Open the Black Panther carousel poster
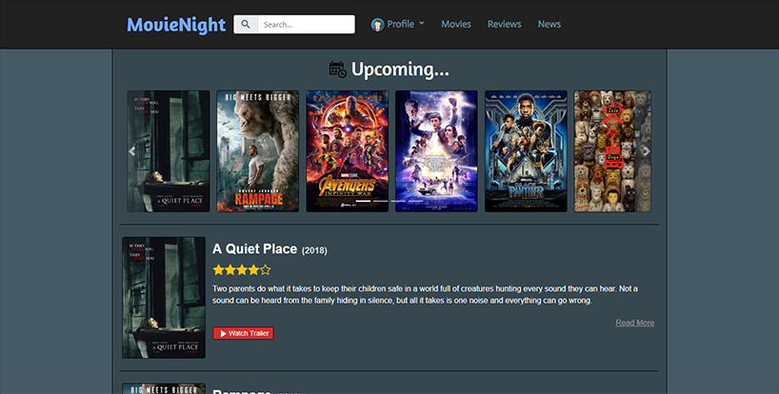The image size is (779, 394). (526, 151)
